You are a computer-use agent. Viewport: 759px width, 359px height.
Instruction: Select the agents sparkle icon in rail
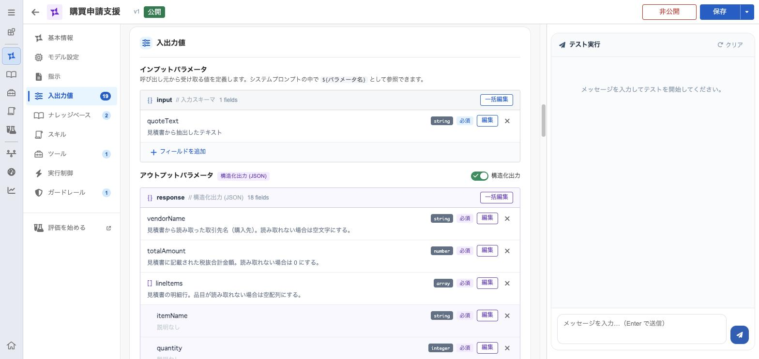coord(11,56)
